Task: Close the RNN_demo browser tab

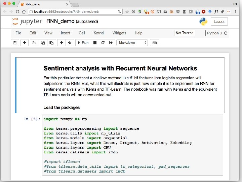Action: [67, 4]
